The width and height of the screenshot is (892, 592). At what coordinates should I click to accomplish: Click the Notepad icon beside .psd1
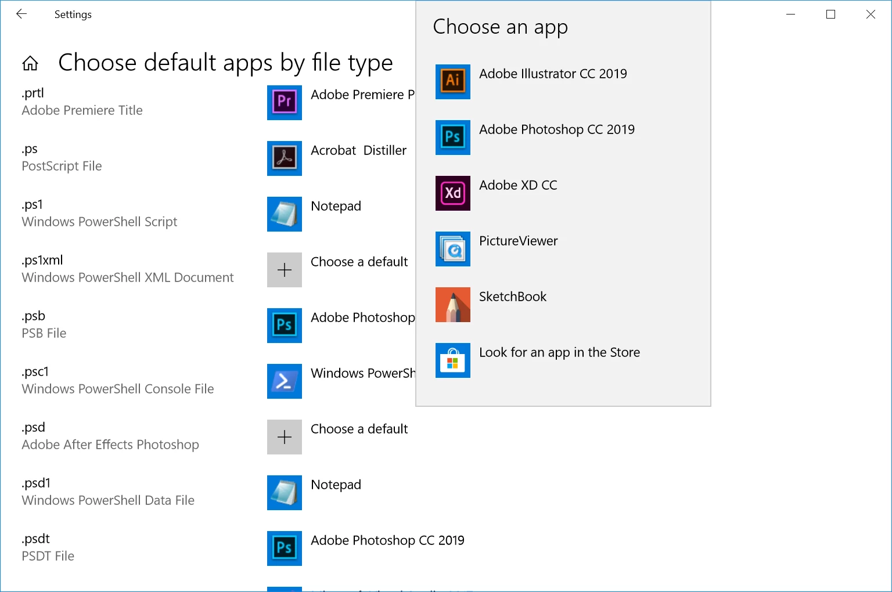tap(285, 493)
